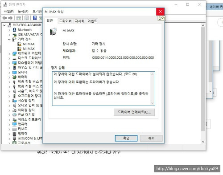The height and width of the screenshot is (175, 223).
Task: Select the 오디오 입력 및 speaker icon
Action: coord(14,106)
